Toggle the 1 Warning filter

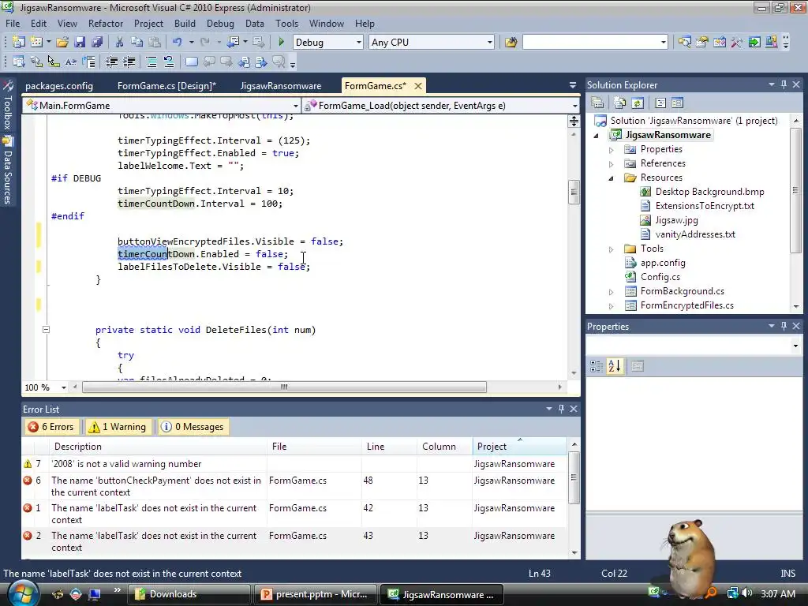pos(118,427)
